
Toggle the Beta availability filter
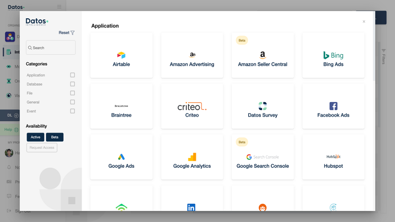click(x=55, y=137)
